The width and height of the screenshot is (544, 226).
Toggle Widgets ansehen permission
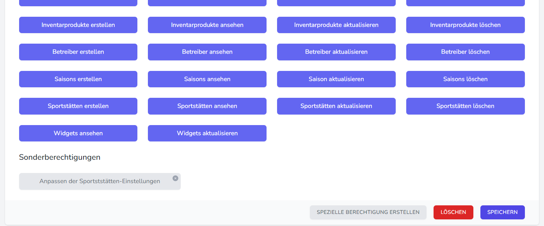[78, 133]
